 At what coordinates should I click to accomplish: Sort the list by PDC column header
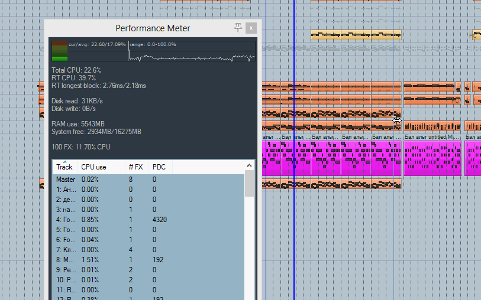click(161, 167)
